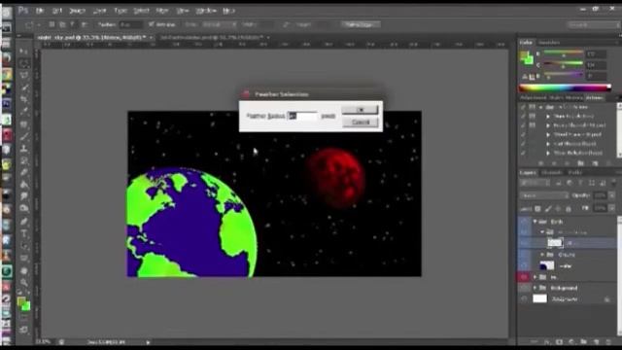This screenshot has width=622, height=350.
Task: Click Add to selection icon in options bar
Action: click(62, 24)
